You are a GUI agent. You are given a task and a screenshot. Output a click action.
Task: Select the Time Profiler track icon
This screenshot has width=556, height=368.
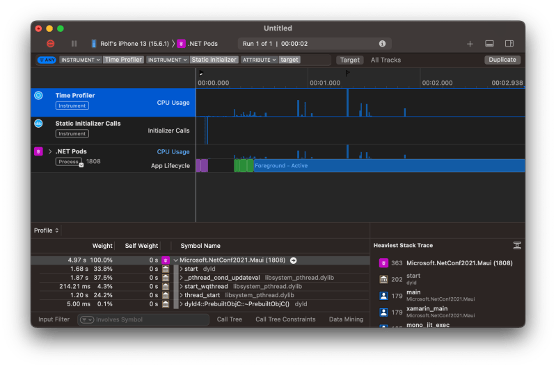click(39, 96)
